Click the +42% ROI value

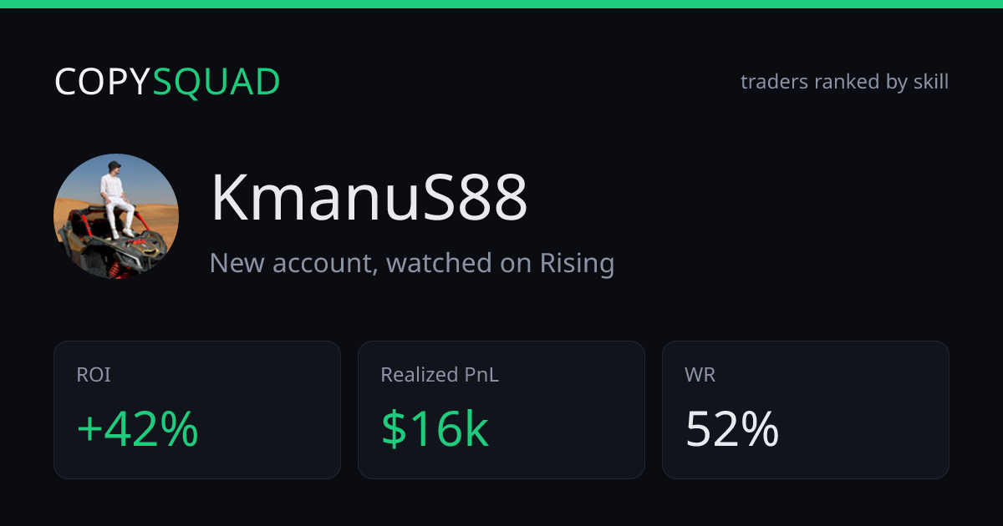138,429
